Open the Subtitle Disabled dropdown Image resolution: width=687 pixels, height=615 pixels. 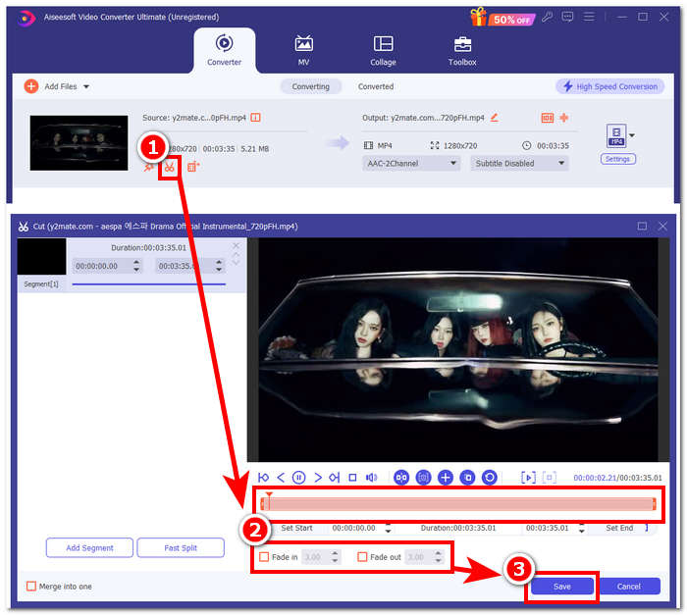tap(518, 164)
